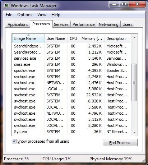Select the spoolsv.exe process row
This screenshot has height=165, width=148.
(x=71, y=70)
